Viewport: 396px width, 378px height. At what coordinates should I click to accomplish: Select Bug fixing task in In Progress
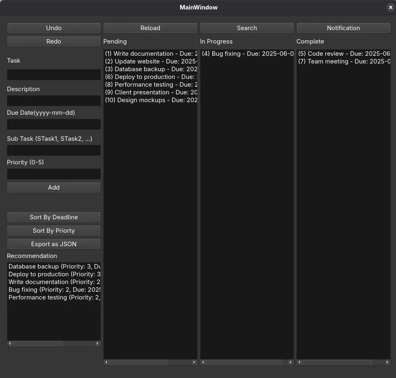tap(247, 54)
